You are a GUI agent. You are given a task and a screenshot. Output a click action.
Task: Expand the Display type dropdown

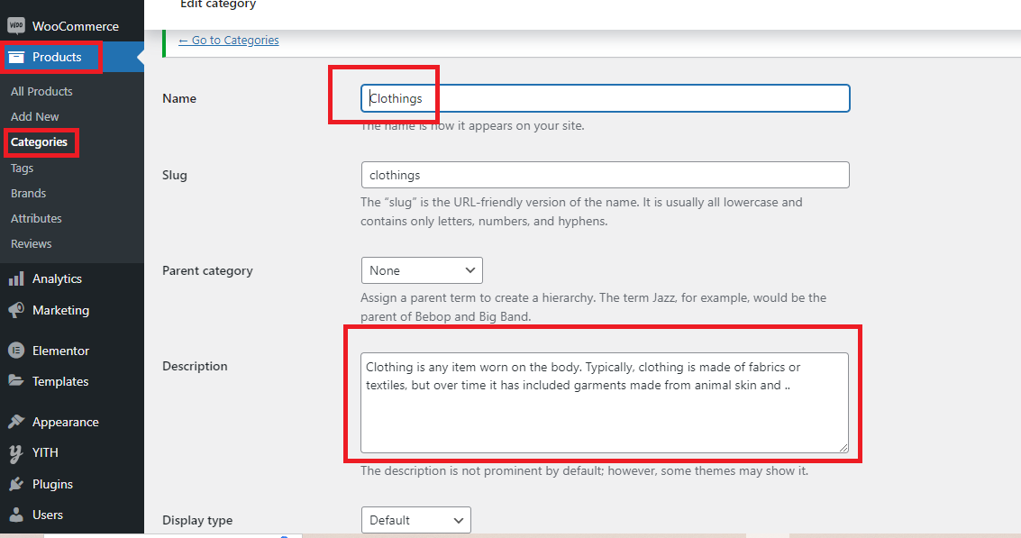tap(416, 520)
